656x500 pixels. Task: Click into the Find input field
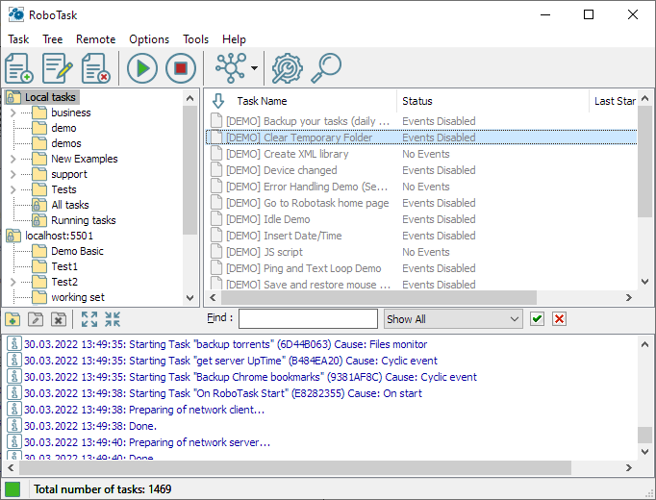click(x=308, y=319)
